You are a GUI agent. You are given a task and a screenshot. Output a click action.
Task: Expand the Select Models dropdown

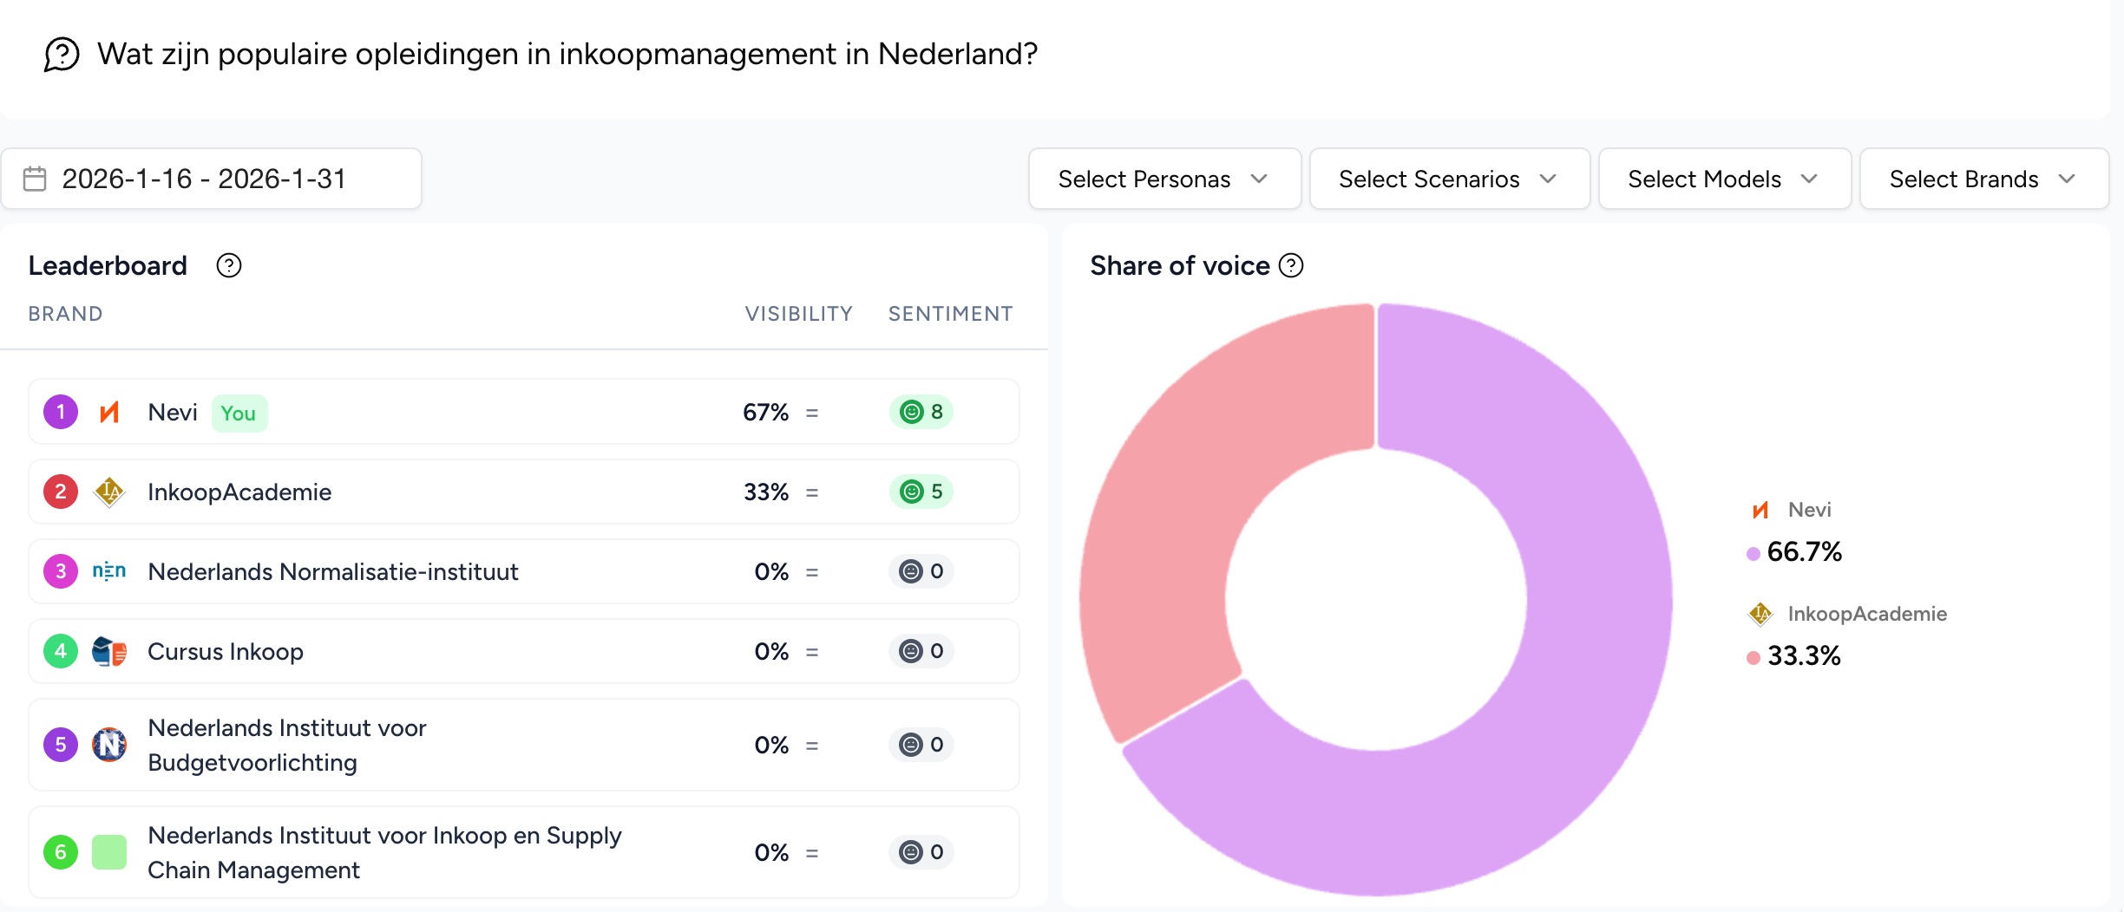1723,179
